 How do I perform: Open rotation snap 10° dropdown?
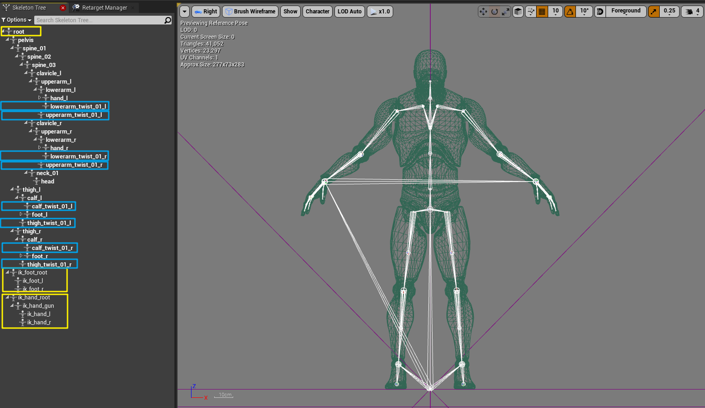pos(585,12)
